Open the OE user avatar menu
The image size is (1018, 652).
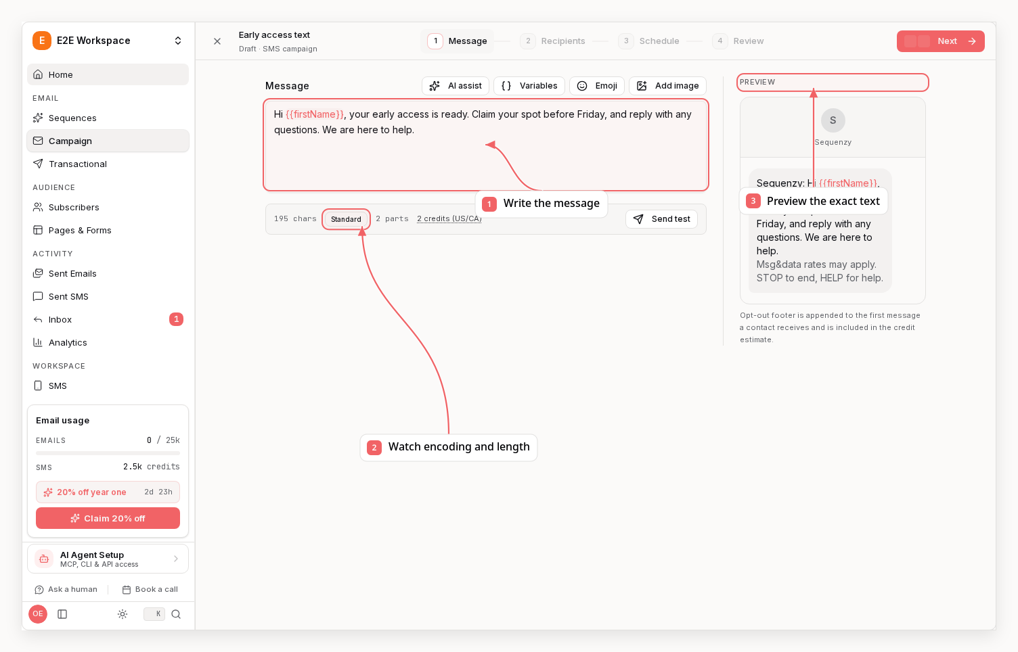(38, 614)
